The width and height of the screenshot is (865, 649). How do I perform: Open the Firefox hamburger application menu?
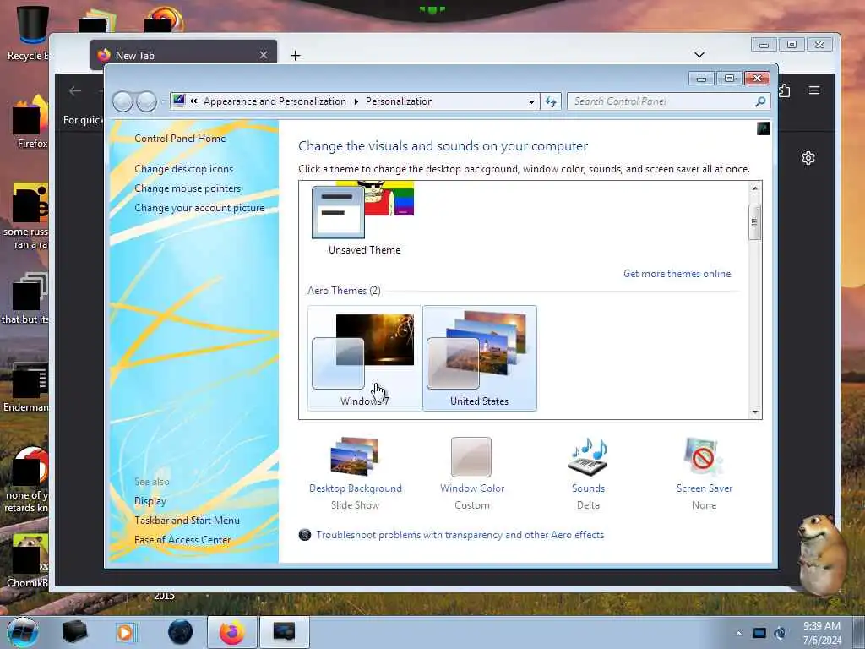coord(814,90)
